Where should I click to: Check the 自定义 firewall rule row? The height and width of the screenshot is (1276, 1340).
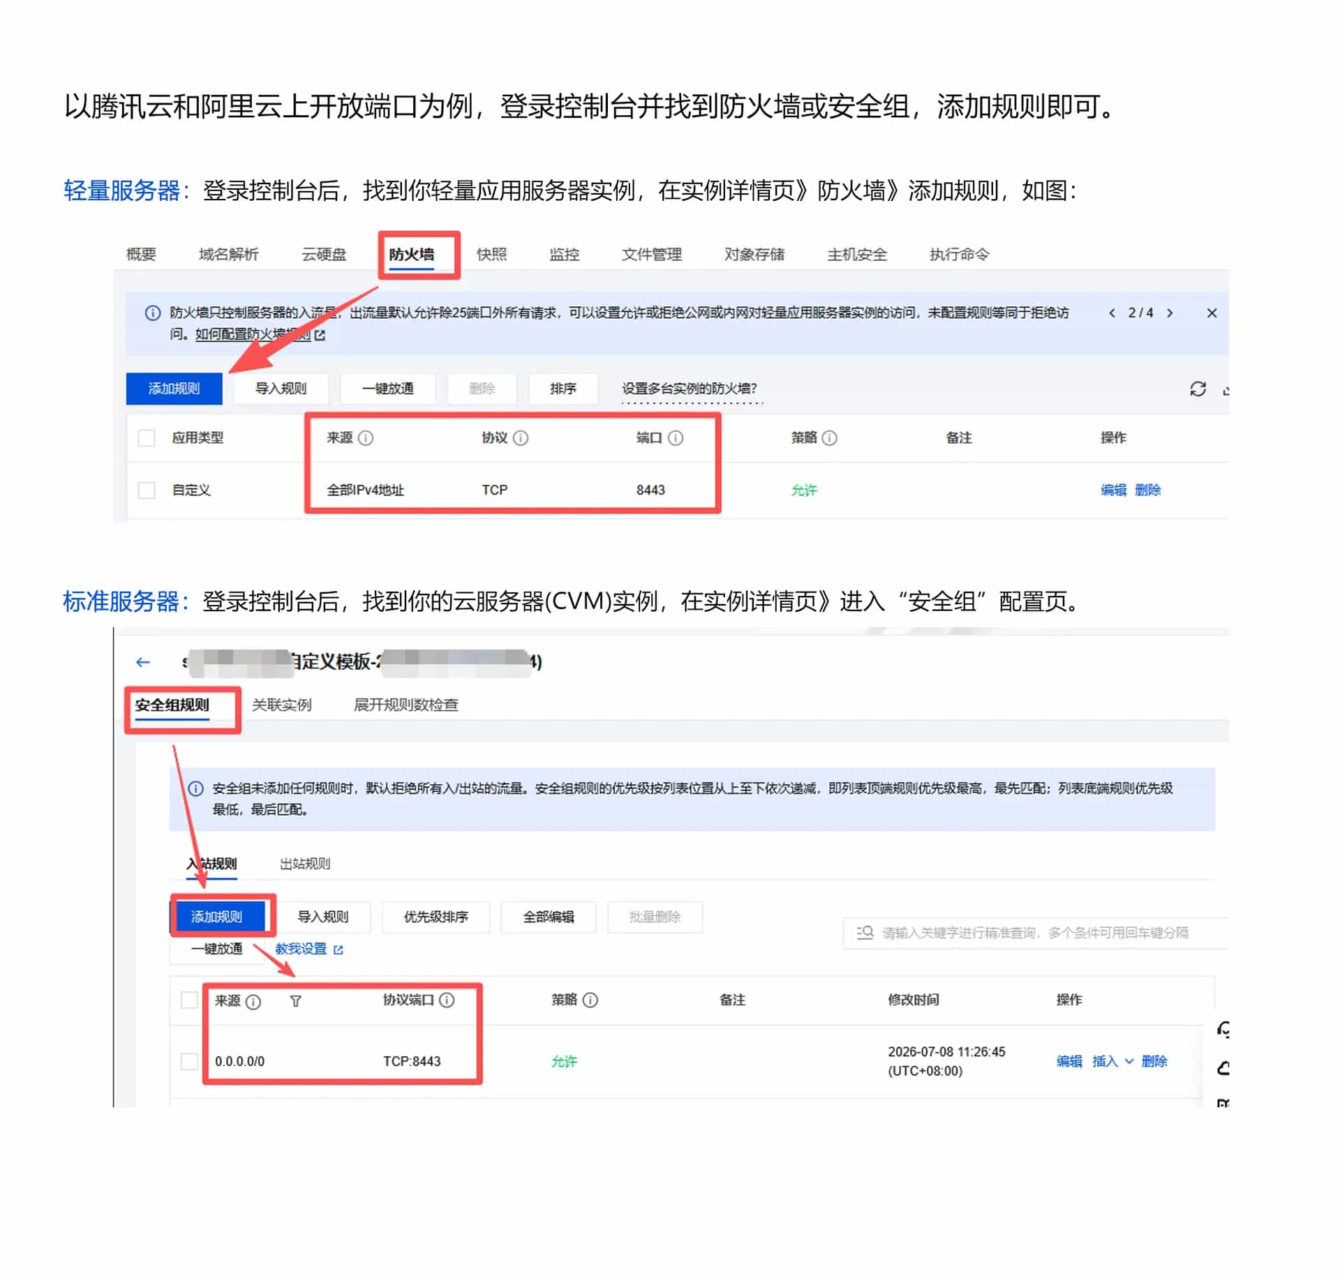(x=147, y=490)
